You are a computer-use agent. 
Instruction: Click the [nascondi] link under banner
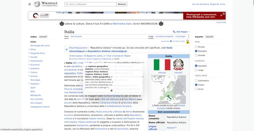click(221, 22)
